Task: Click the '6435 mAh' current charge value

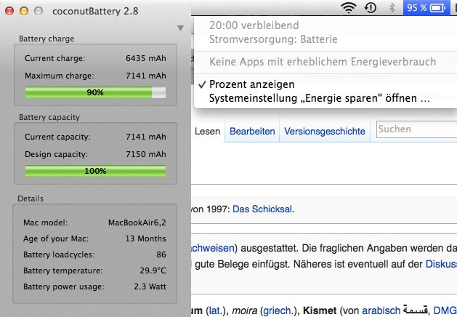Action: (146, 58)
